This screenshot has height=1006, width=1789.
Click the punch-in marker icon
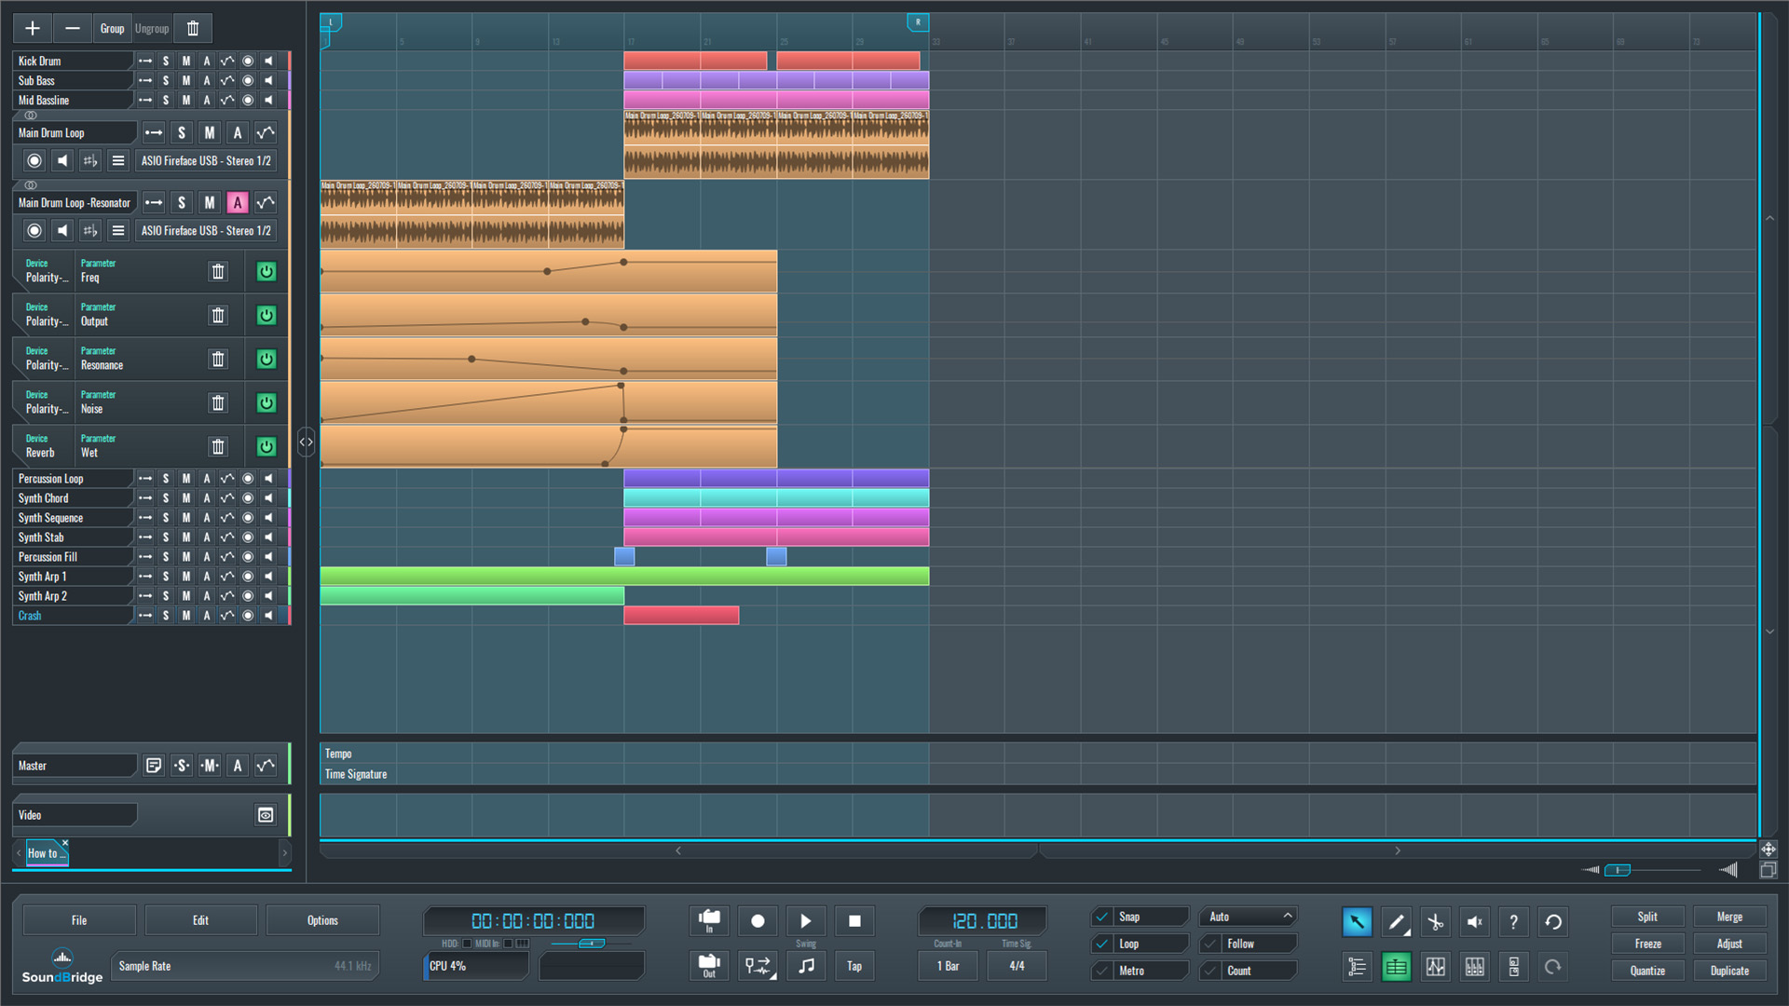click(709, 920)
